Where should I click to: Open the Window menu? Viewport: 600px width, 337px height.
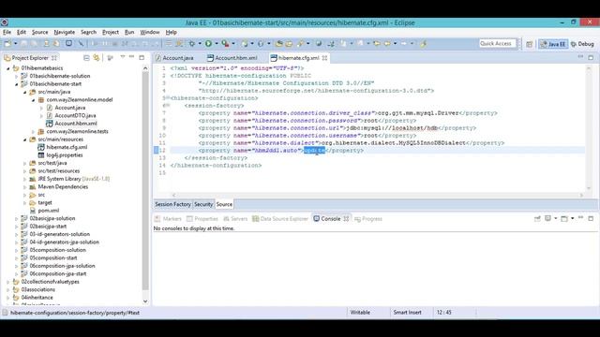[150, 33]
